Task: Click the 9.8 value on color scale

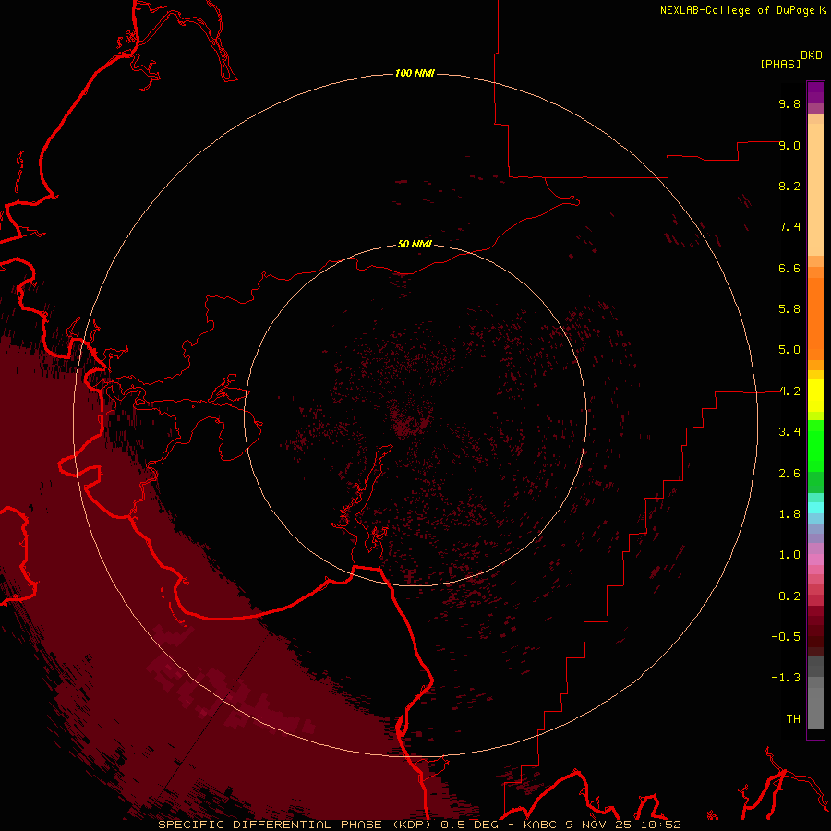Action: pyautogui.click(x=789, y=103)
